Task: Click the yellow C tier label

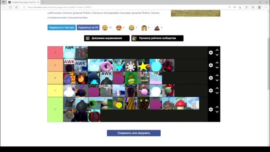Action: click(x=55, y=90)
